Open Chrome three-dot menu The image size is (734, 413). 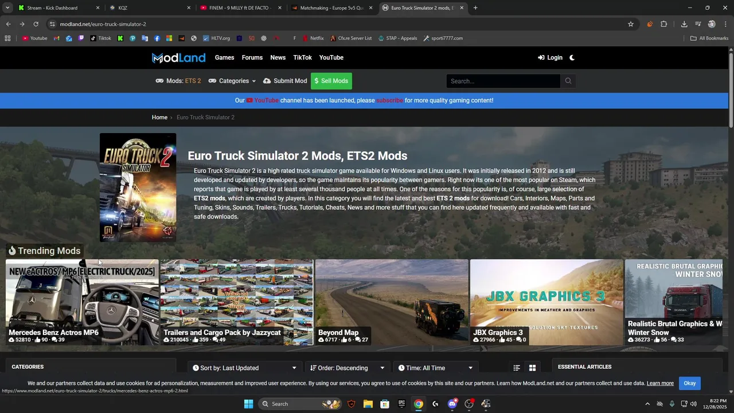click(725, 24)
